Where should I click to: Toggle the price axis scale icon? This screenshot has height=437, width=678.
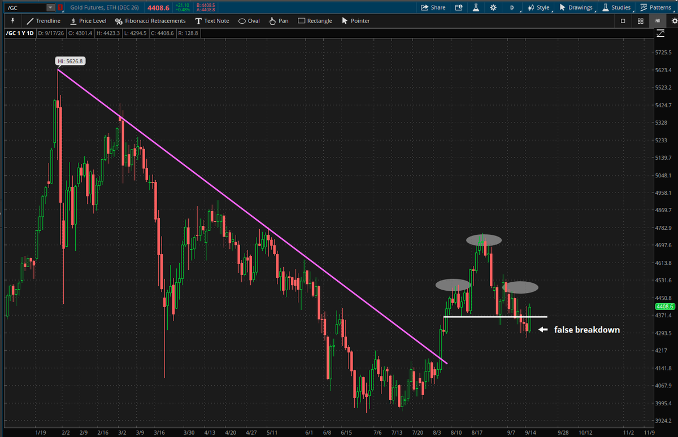pos(660,34)
